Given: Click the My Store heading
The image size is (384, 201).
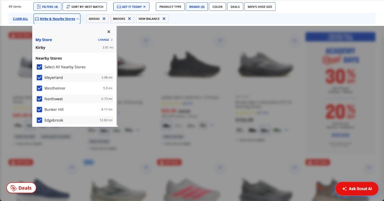Looking at the screenshot, I should click(x=43, y=40).
